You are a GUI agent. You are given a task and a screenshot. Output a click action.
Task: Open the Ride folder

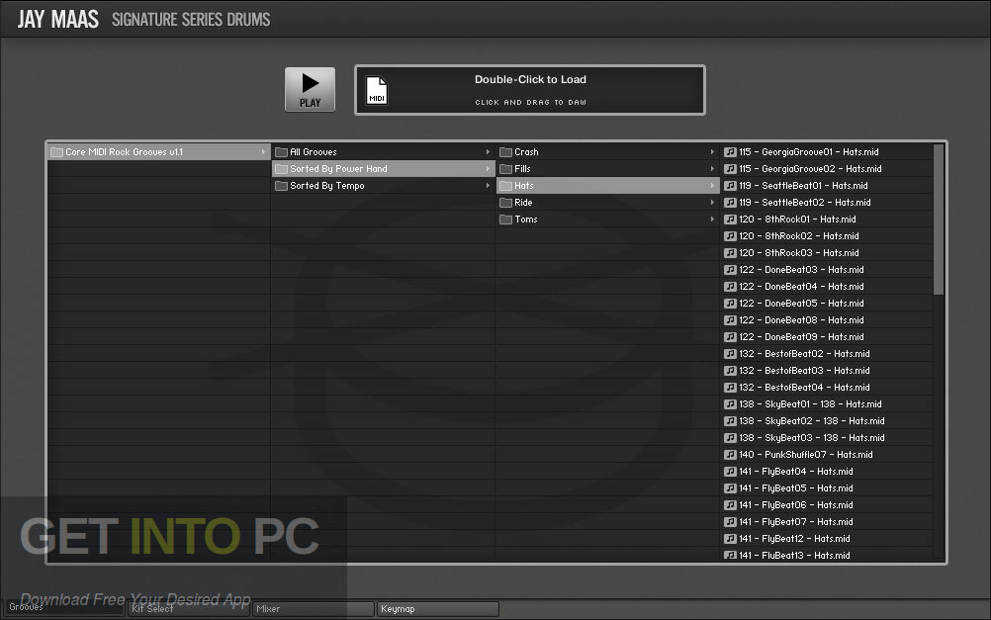coord(607,203)
